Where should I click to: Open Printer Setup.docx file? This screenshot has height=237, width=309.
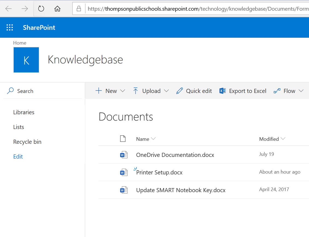tap(159, 172)
